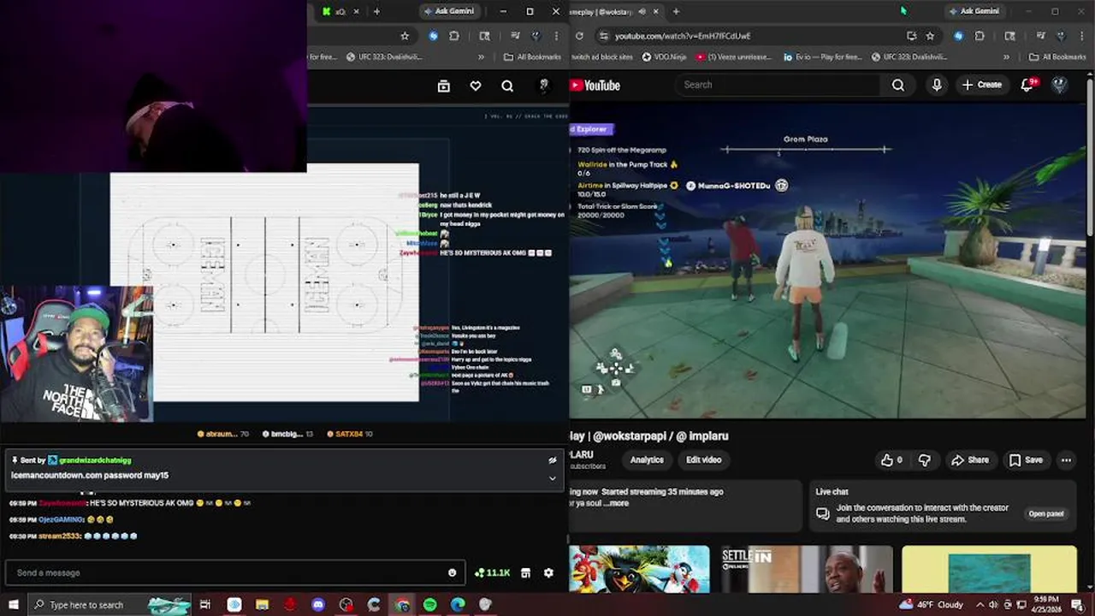Screen dimensions: 1095x616
Task: Open the left Chrome window's three-dot menu
Action: tap(557, 36)
